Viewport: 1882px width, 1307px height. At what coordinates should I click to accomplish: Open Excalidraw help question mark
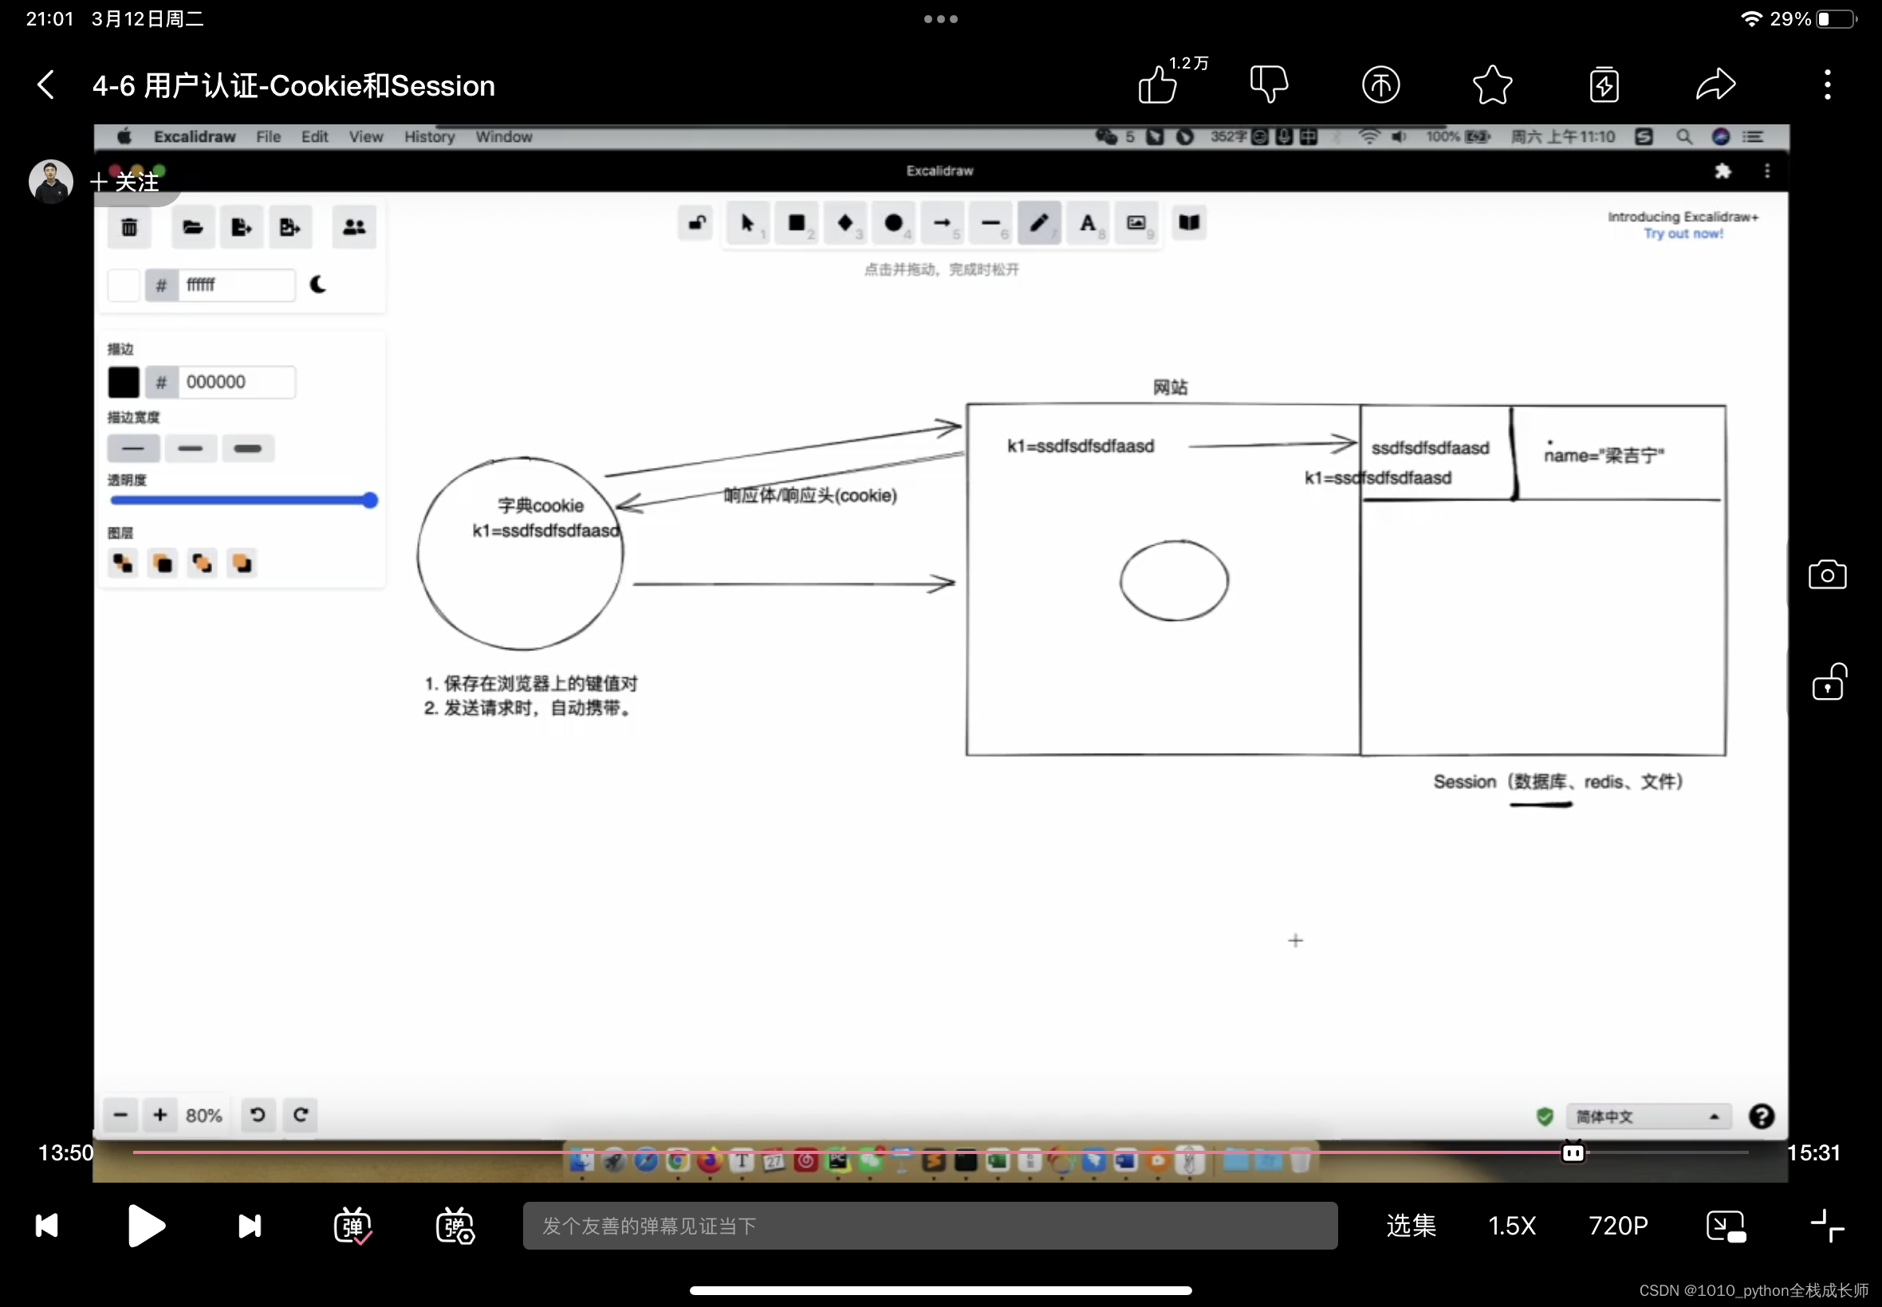[1762, 1117]
